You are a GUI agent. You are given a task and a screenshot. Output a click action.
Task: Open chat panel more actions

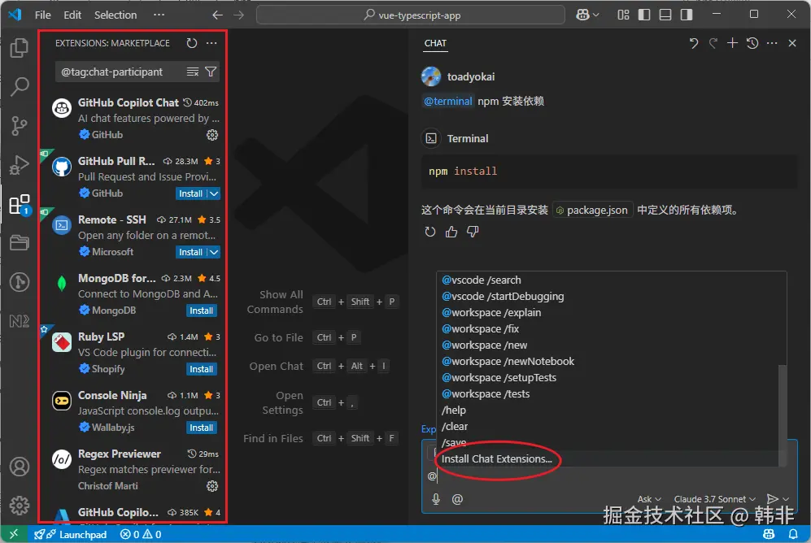click(772, 43)
